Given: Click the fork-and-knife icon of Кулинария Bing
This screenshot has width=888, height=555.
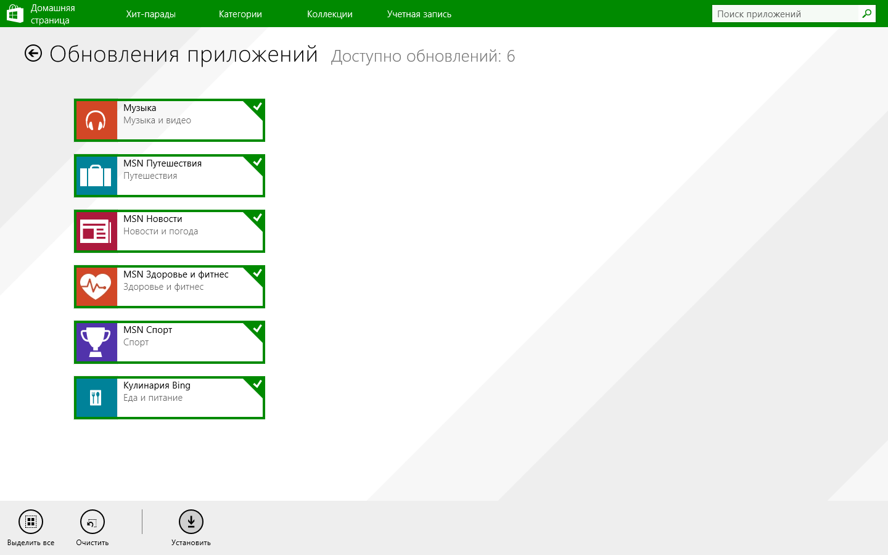Looking at the screenshot, I should coord(96,398).
